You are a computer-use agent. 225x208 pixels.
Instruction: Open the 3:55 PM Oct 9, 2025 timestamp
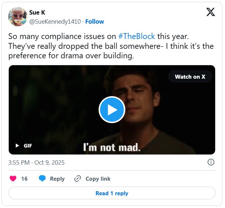click(x=36, y=162)
